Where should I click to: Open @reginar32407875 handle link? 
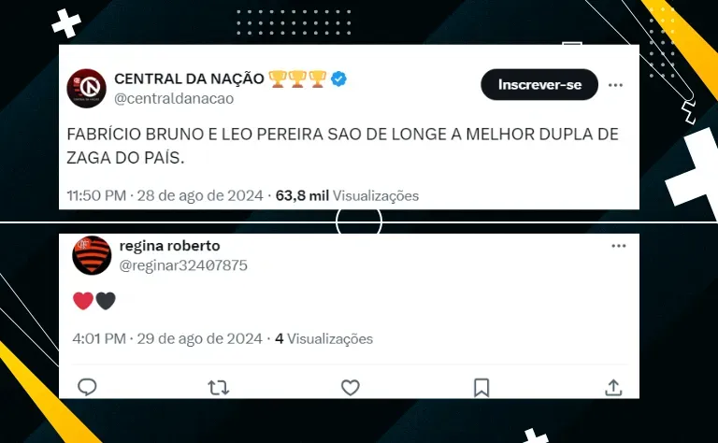click(183, 265)
